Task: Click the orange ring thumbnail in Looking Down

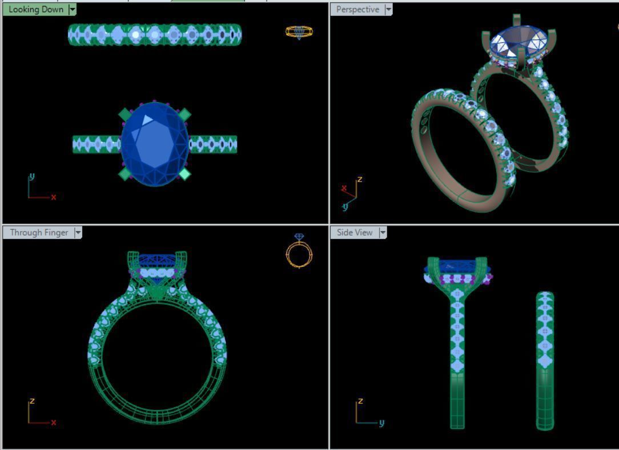Action: [x=299, y=32]
